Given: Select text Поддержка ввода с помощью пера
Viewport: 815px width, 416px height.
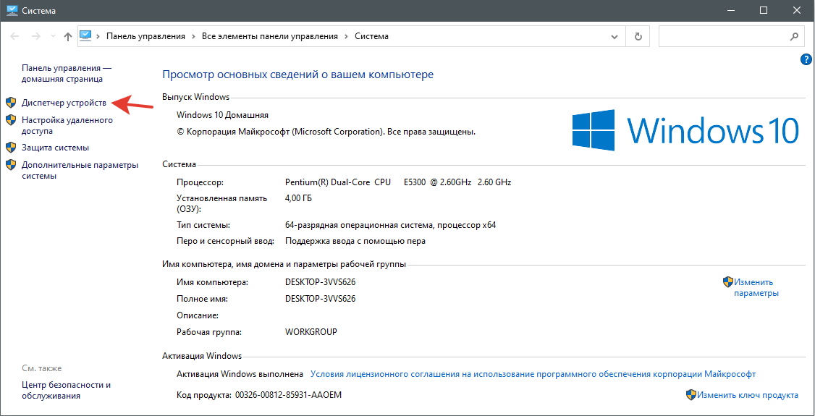Looking at the screenshot, I should [355, 241].
